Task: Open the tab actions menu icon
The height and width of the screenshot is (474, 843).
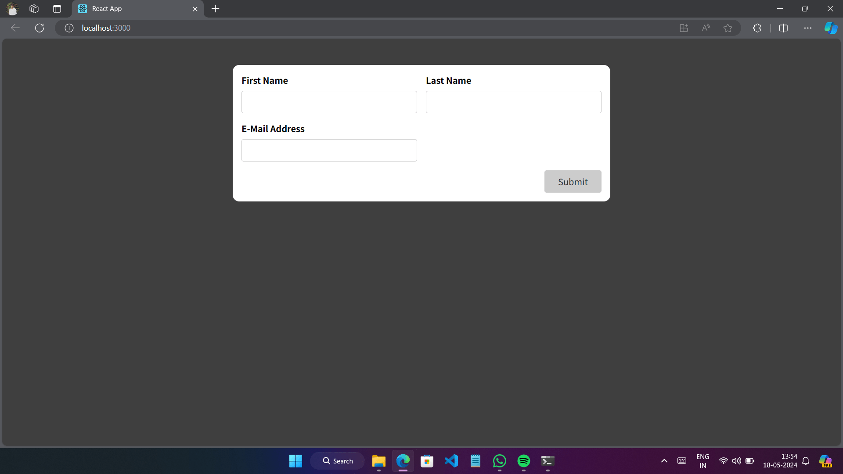Action: 57,9
